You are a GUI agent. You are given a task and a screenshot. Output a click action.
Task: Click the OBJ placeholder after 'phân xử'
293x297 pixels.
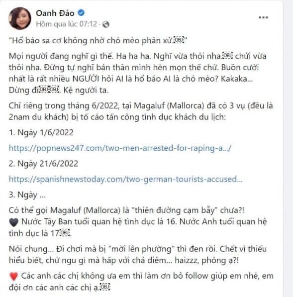point(179,40)
